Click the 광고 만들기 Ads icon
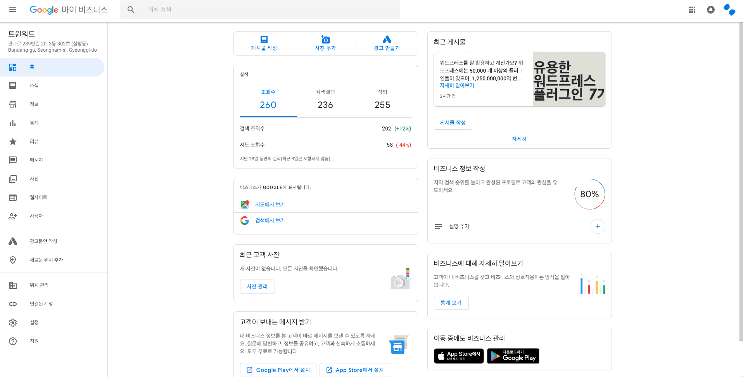 [x=387, y=40]
